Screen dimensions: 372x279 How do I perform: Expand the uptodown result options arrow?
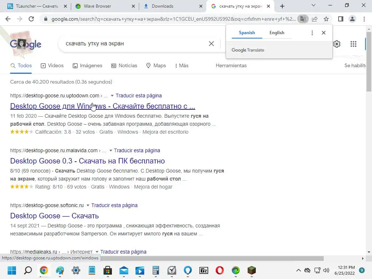[112, 96]
